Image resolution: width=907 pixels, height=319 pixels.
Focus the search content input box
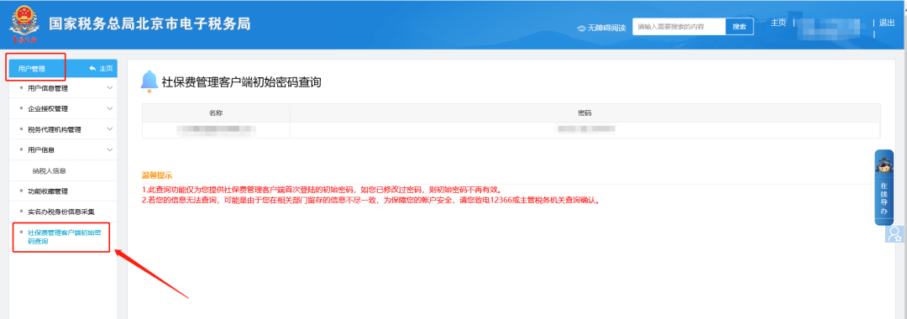(679, 27)
